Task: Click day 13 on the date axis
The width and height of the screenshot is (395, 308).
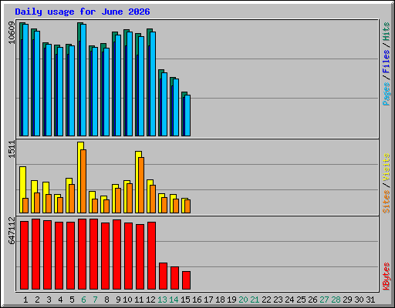Action: pos(162,300)
